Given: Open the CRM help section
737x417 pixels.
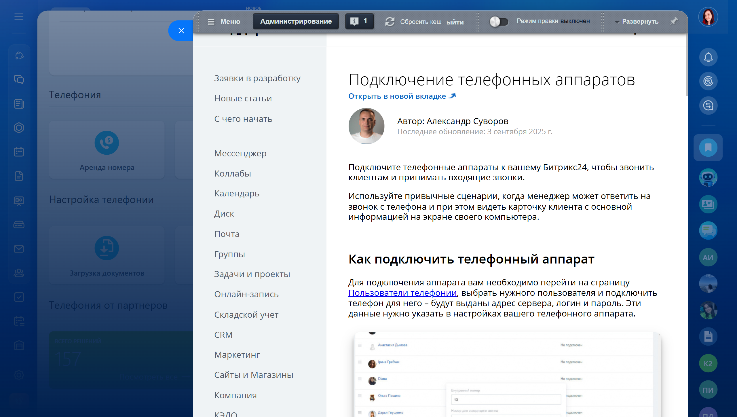Looking at the screenshot, I should (223, 335).
